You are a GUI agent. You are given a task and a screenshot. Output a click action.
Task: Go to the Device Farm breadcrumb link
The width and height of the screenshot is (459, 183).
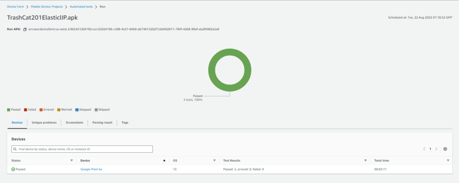[16, 6]
